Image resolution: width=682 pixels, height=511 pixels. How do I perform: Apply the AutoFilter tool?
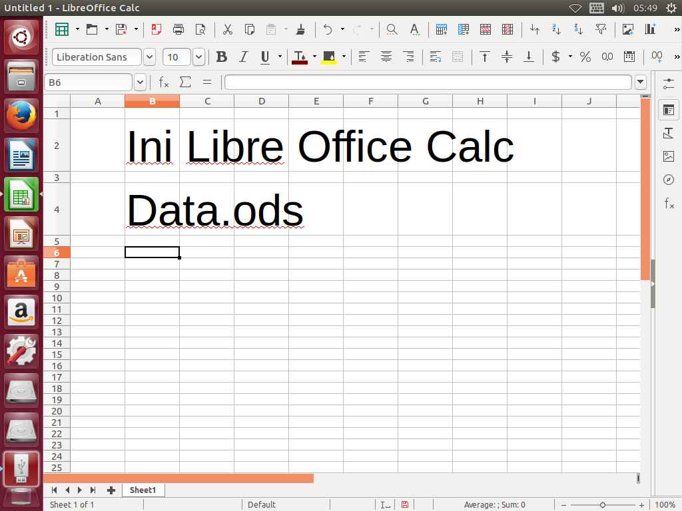pos(601,30)
